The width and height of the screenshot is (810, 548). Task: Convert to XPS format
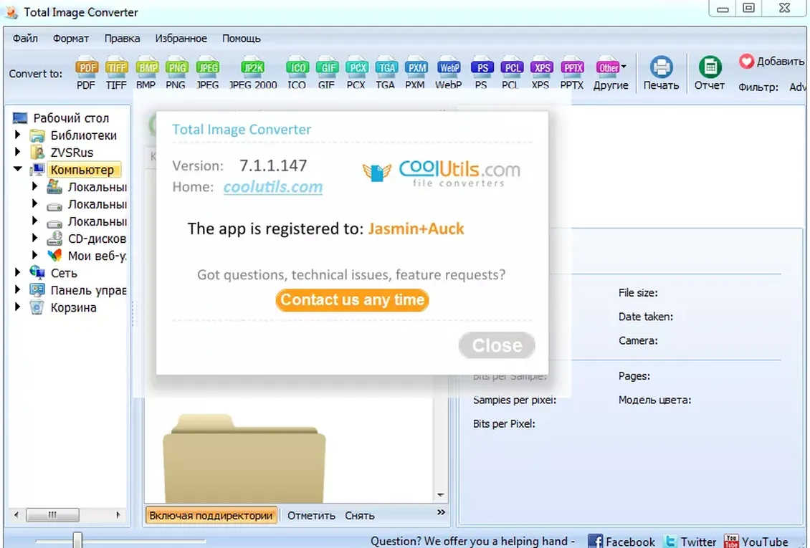(x=541, y=73)
